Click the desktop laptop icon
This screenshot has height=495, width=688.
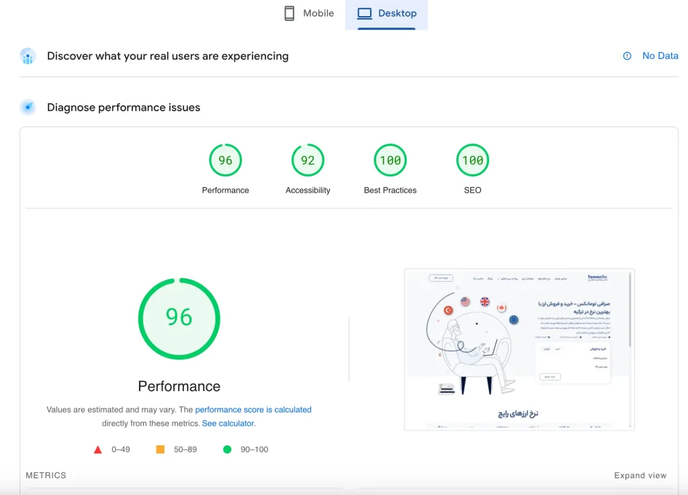364,13
